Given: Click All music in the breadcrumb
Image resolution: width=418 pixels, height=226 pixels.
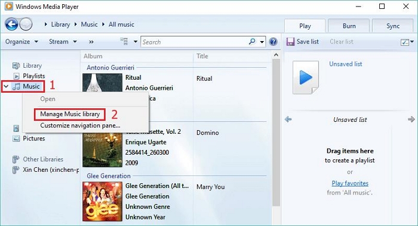Looking at the screenshot, I should coord(121,24).
